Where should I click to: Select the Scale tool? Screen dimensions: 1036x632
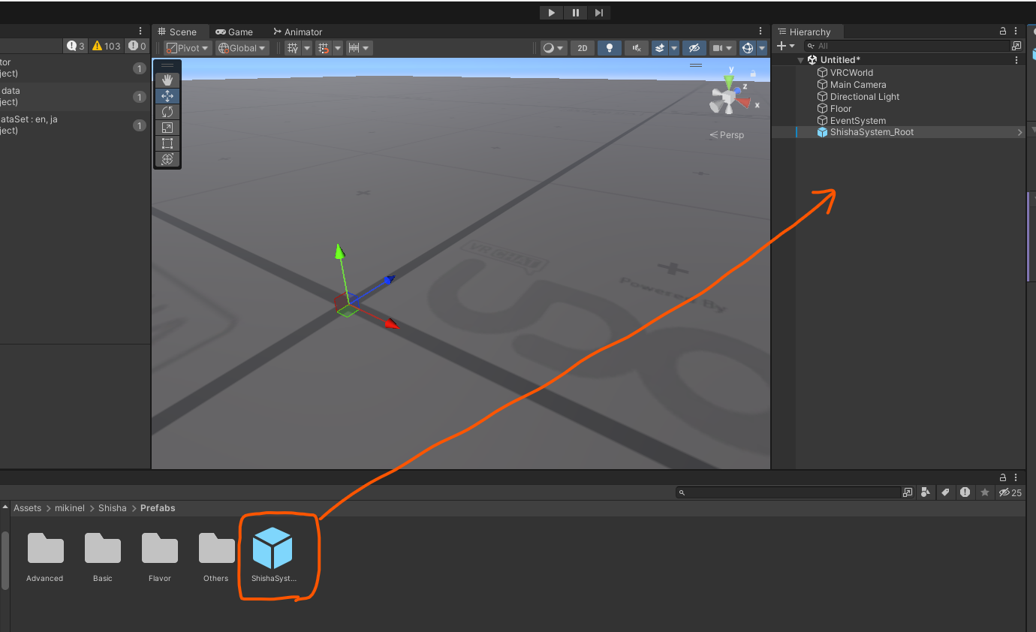(x=167, y=128)
